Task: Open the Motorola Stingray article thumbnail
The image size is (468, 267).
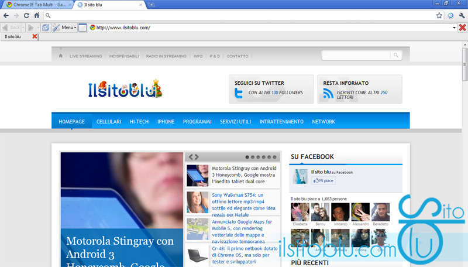Action: pyautogui.click(x=197, y=175)
